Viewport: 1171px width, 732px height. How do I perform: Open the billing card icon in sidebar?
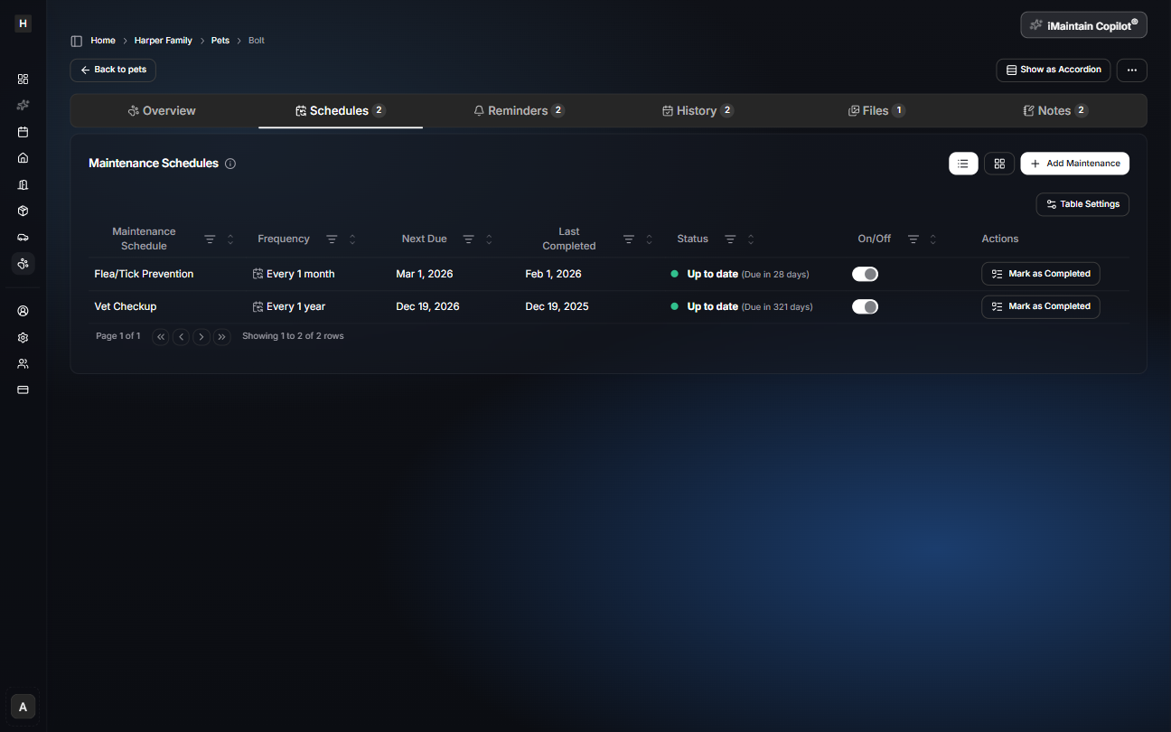pos(23,389)
